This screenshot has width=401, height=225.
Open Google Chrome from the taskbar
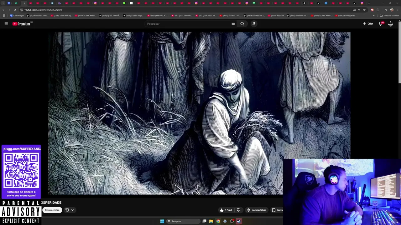coord(218,221)
